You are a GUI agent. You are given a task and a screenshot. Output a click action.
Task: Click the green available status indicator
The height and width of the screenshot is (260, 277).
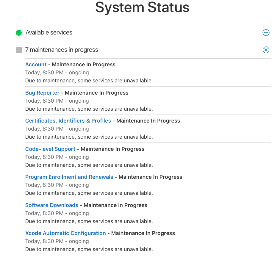pos(19,33)
